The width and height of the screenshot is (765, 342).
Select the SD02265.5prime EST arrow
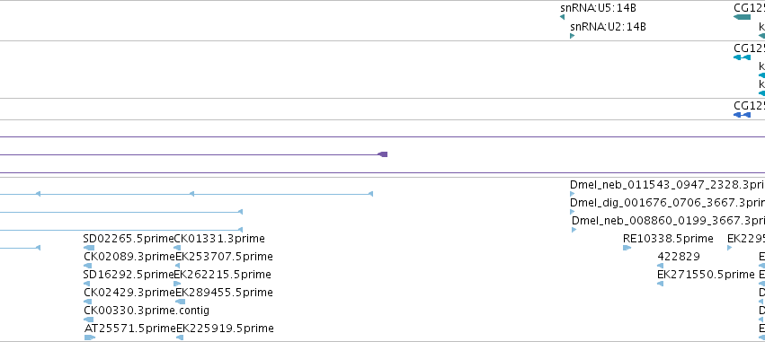pos(89,248)
